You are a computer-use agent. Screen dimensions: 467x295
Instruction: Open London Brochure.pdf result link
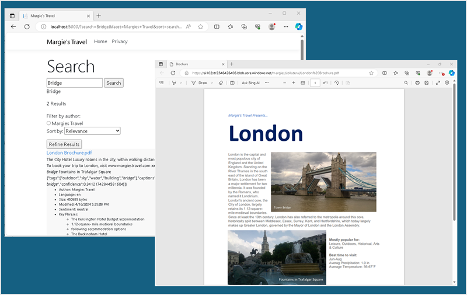(x=69, y=152)
